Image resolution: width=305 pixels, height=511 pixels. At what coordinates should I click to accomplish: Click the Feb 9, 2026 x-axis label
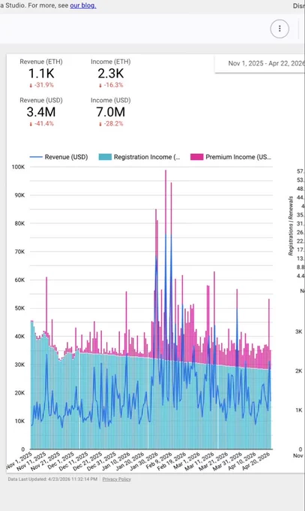point(159,461)
